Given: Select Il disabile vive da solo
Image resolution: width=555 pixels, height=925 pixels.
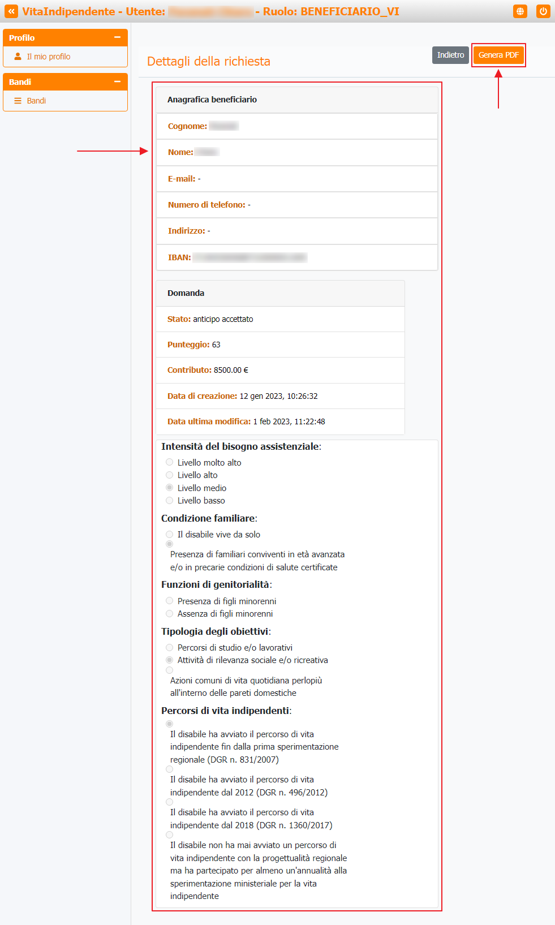Looking at the screenshot, I should tap(169, 534).
